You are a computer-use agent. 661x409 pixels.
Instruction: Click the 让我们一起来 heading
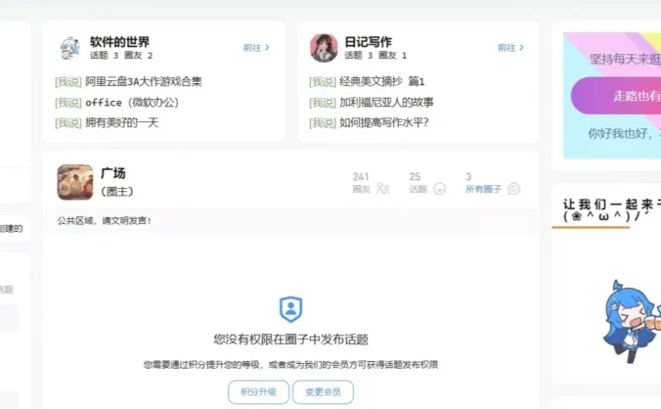pyautogui.click(x=612, y=204)
